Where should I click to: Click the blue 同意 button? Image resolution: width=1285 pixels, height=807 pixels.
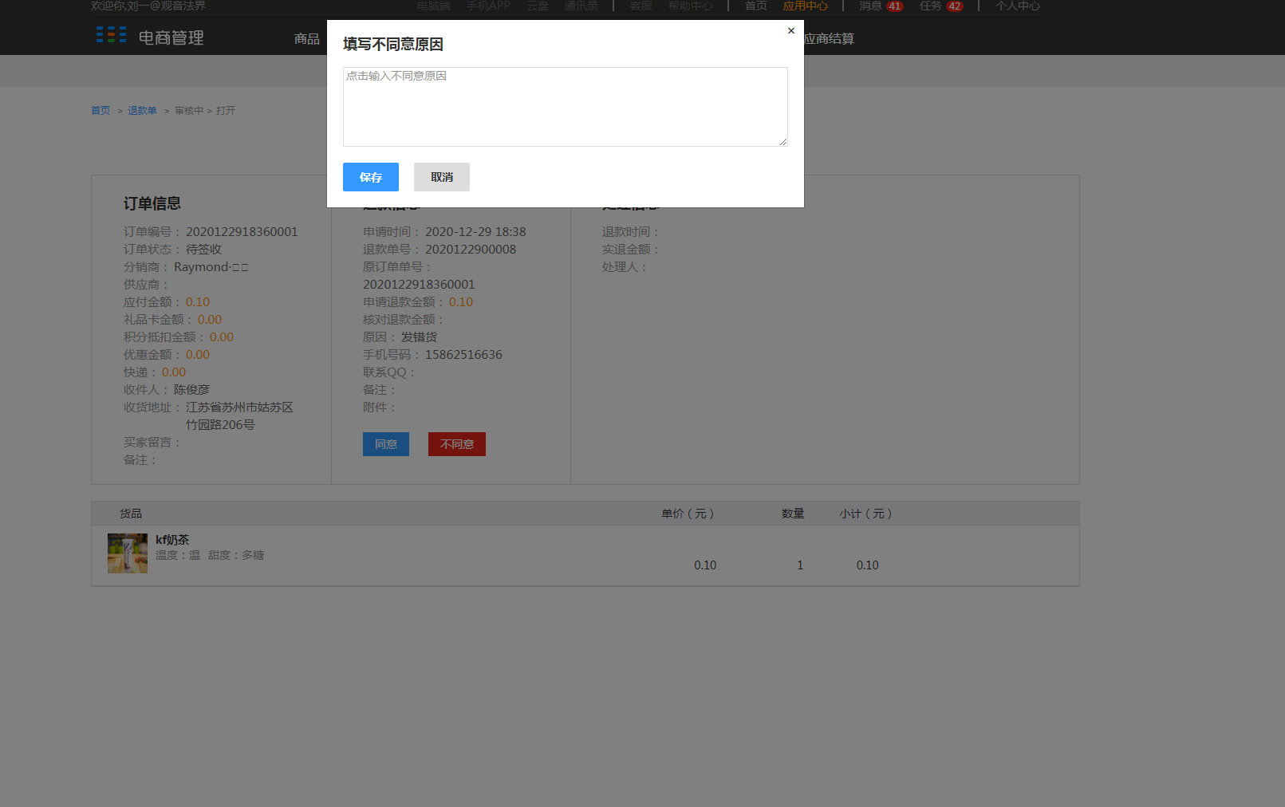(x=386, y=444)
